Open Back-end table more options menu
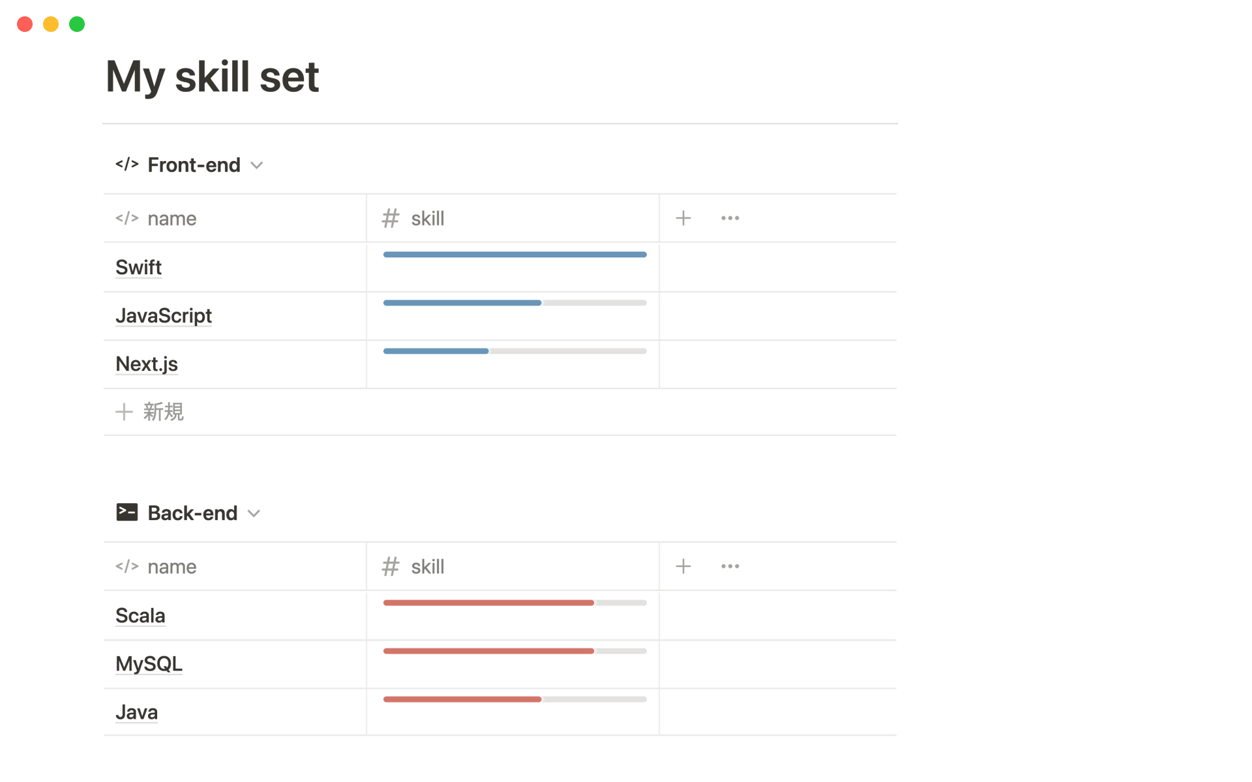The height and width of the screenshot is (782, 1252). [730, 566]
